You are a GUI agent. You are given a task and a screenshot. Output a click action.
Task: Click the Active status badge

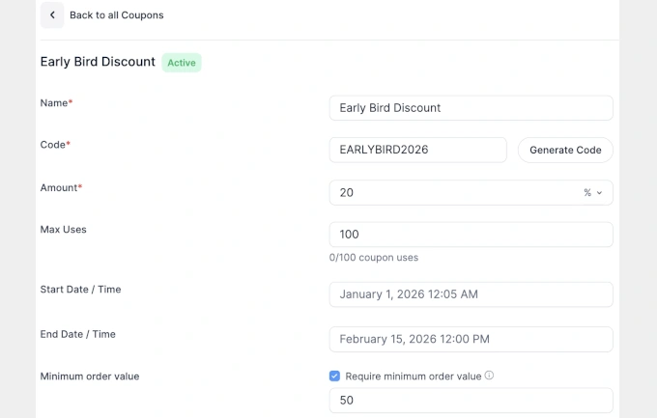pyautogui.click(x=182, y=63)
